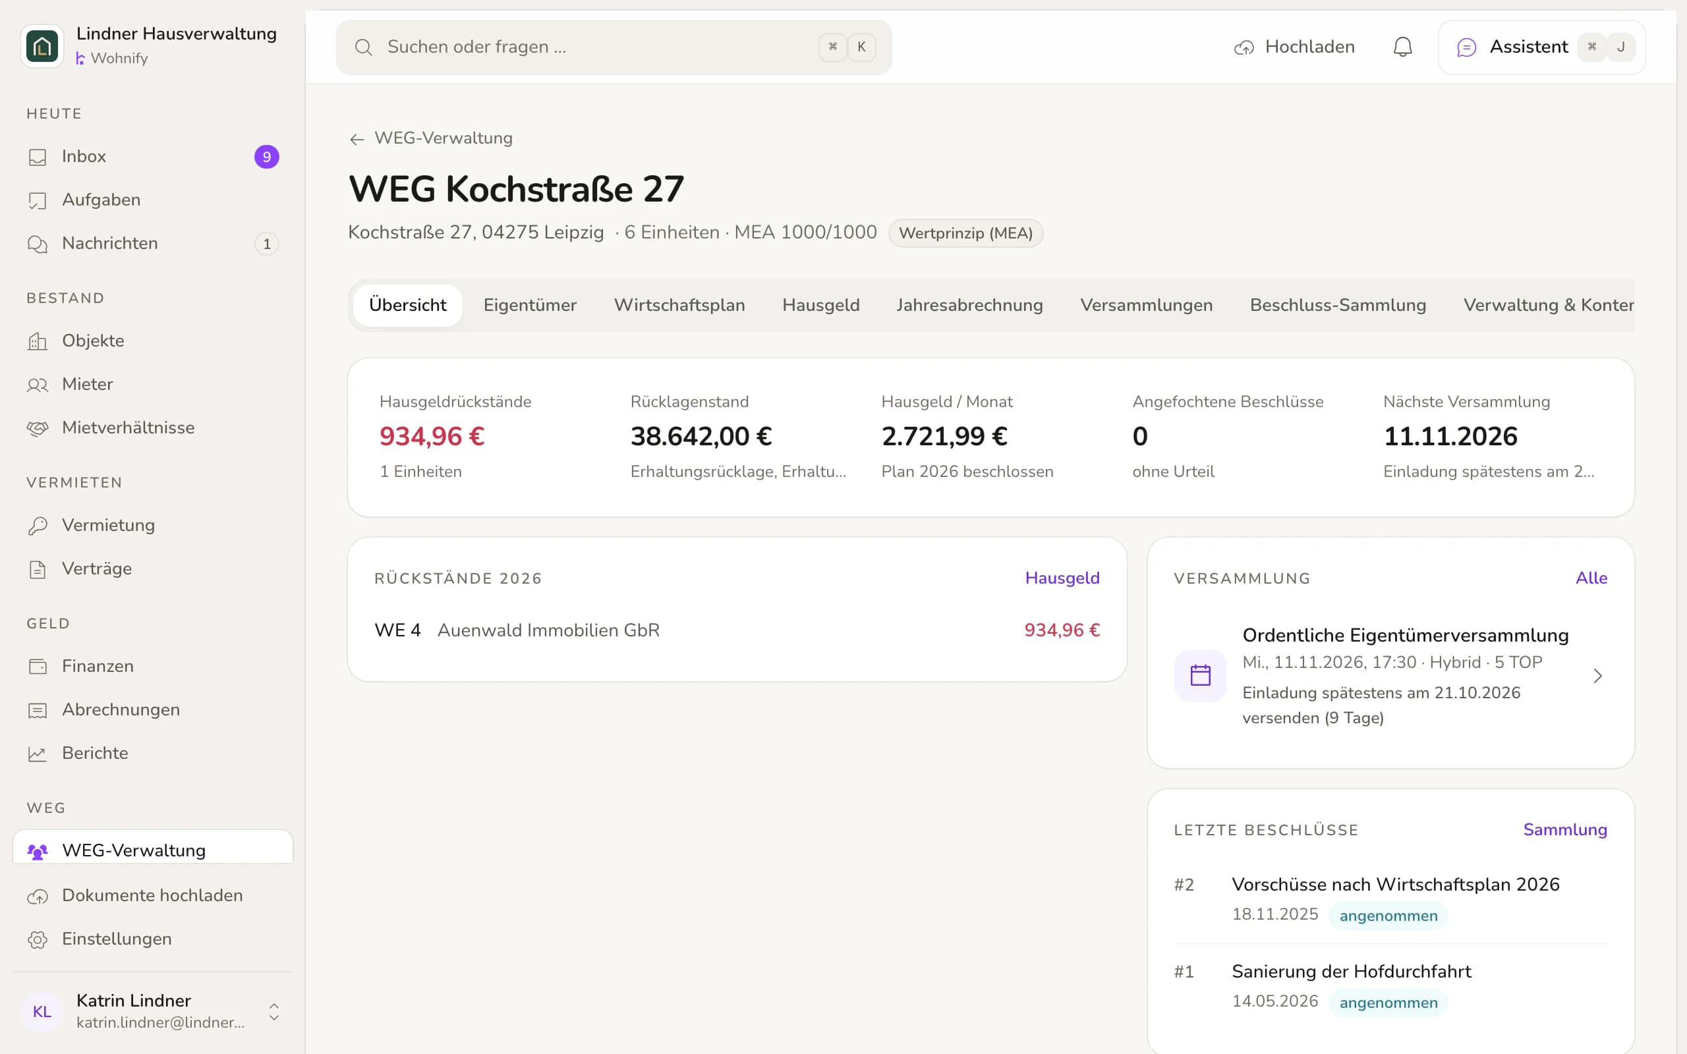Click the Rücklagenstand 38.642,00 € value
1687x1054 pixels.
click(701, 436)
